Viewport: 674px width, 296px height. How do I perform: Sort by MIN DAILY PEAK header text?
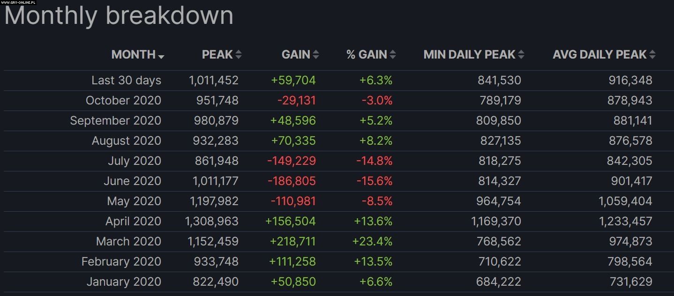469,55
